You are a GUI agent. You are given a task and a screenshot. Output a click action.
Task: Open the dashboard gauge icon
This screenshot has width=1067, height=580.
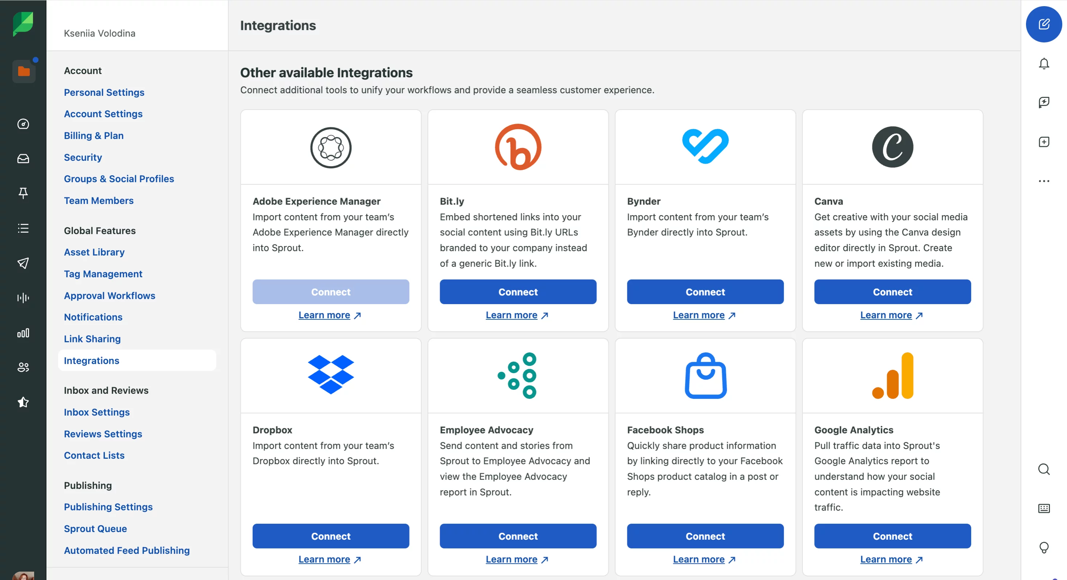click(x=23, y=124)
